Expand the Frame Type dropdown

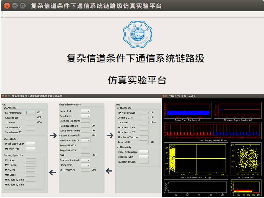point(86,165)
